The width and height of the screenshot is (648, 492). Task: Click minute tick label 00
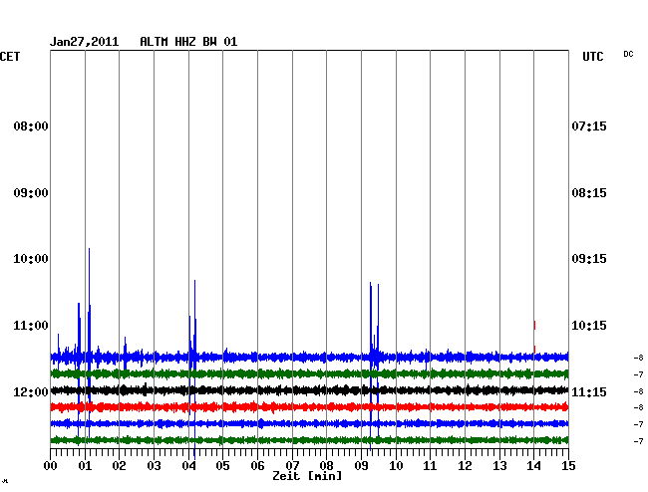(51, 466)
